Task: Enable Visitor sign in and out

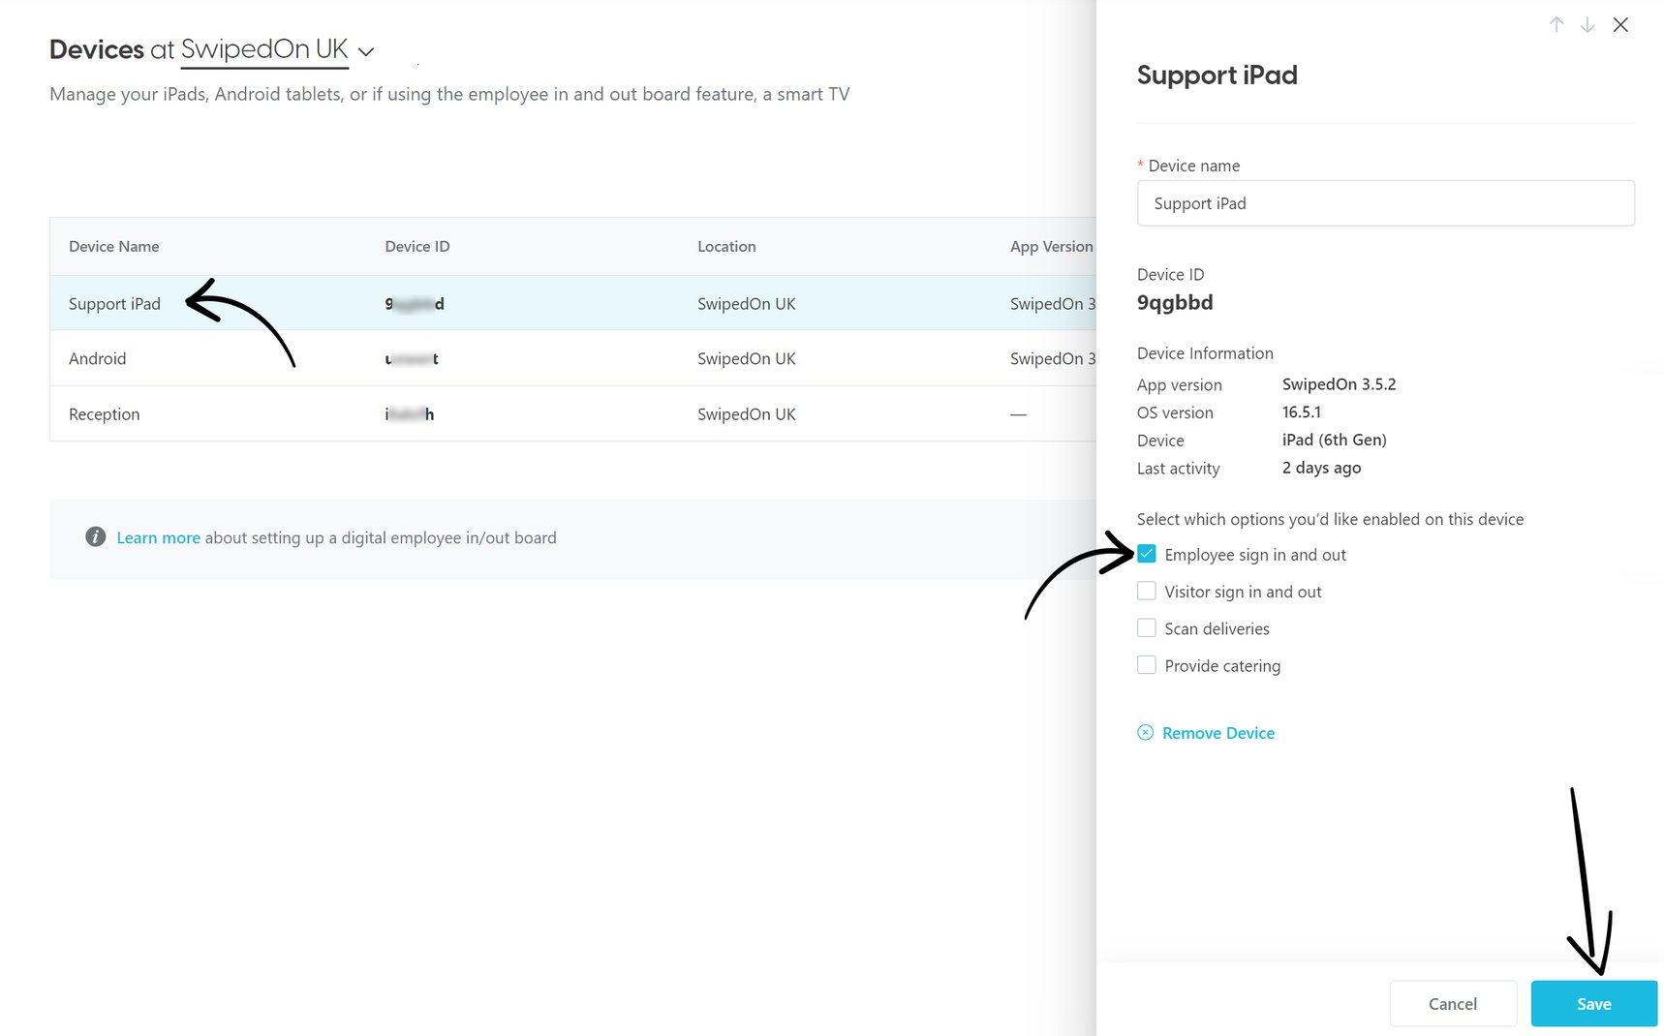Action: (1147, 590)
